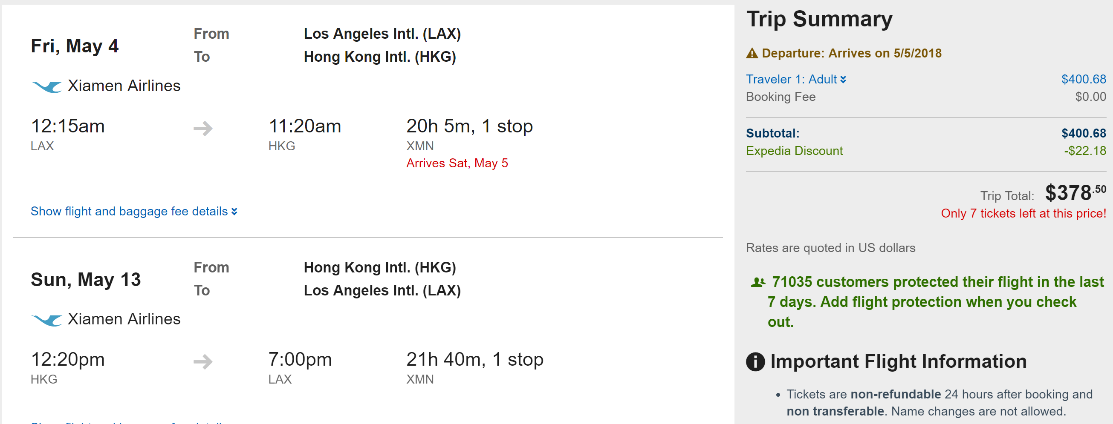This screenshot has height=424, width=1113.
Task: Click the Fri, May 4 date heading
Action: tap(74, 46)
